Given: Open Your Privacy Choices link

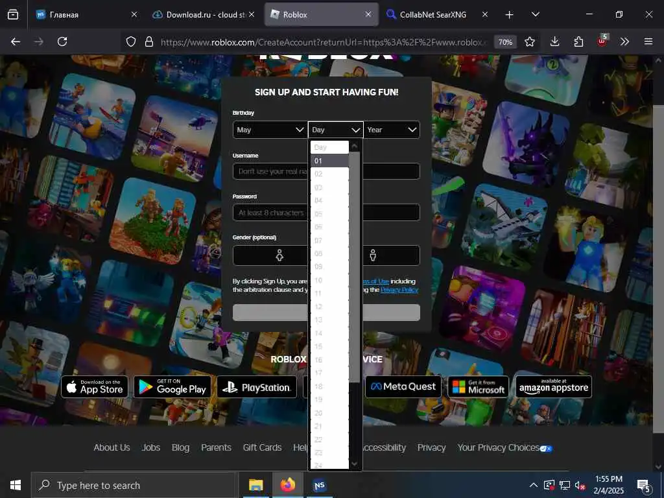Looking at the screenshot, I should pyautogui.click(x=504, y=447).
